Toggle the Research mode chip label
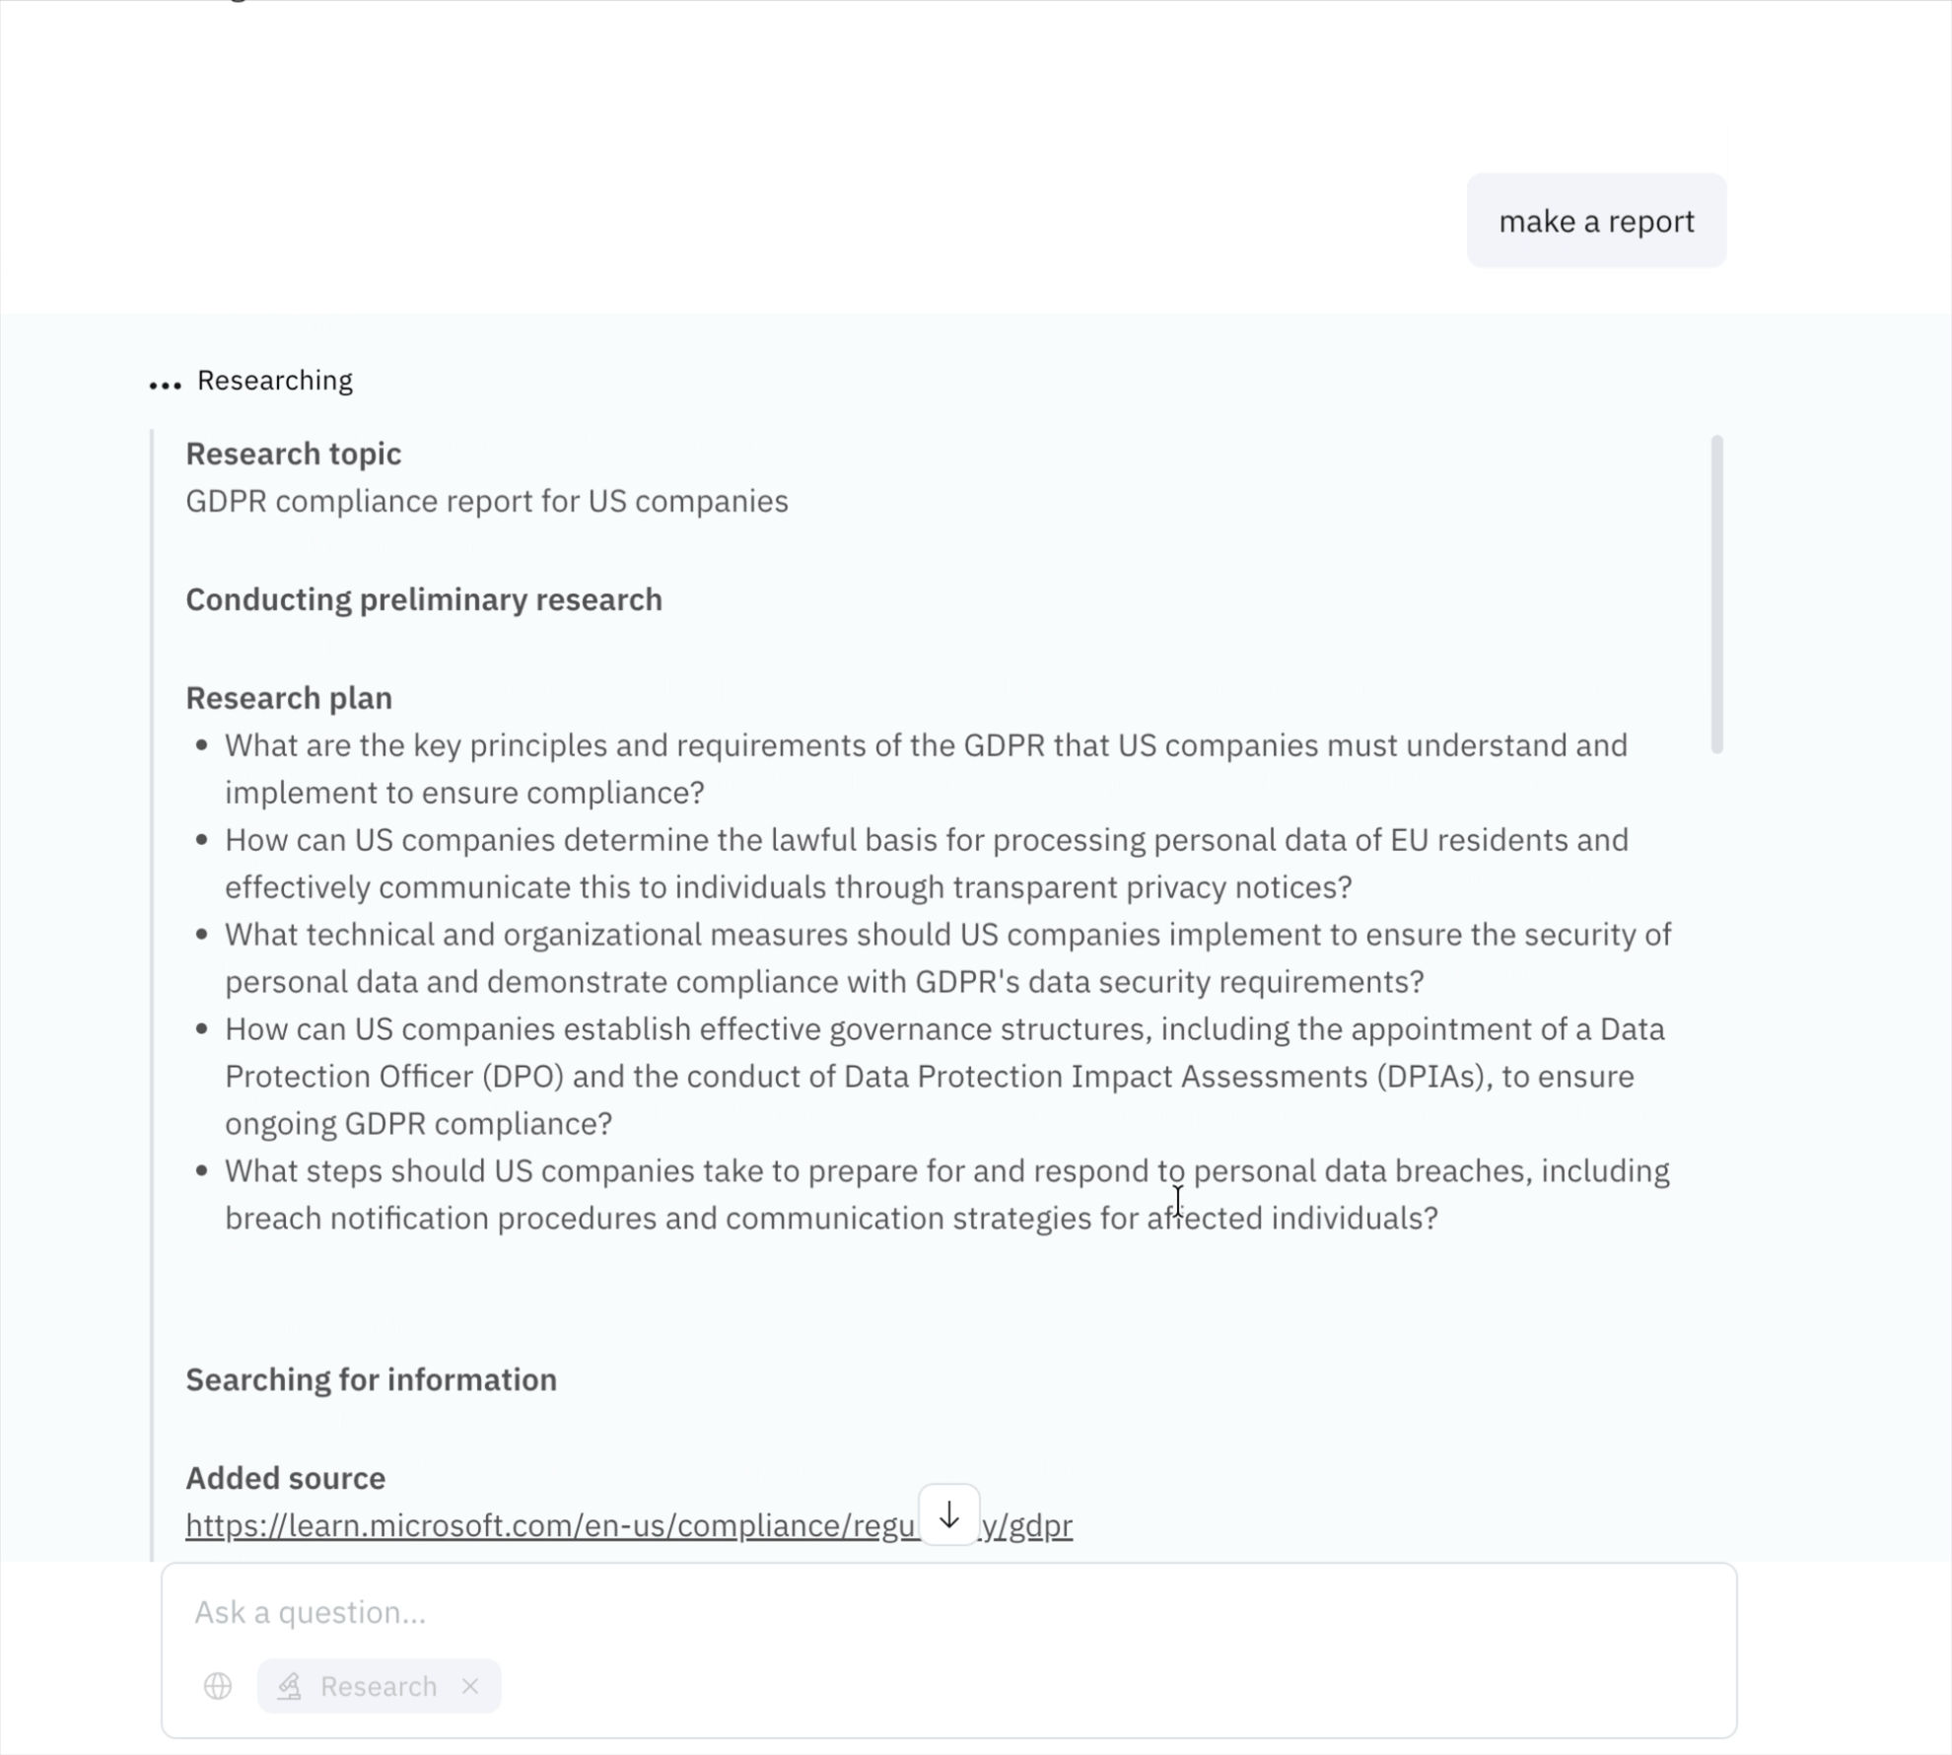Screen dimensions: 1952x1755 click(379, 1686)
